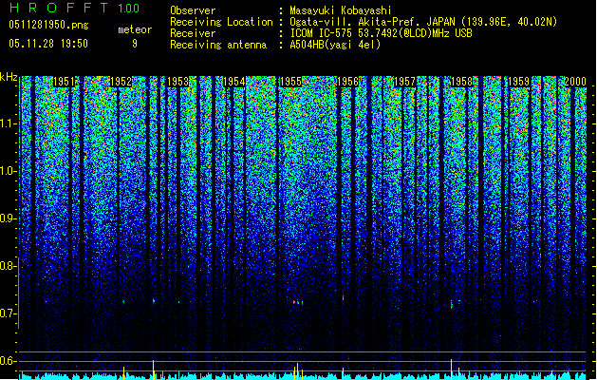Select observer name Masayuki Kobayashi
597x380 pixels.
341,10
